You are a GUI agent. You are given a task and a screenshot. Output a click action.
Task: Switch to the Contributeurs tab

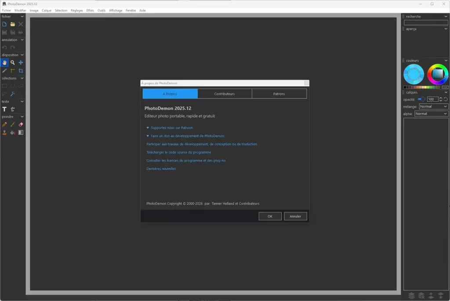(225, 94)
